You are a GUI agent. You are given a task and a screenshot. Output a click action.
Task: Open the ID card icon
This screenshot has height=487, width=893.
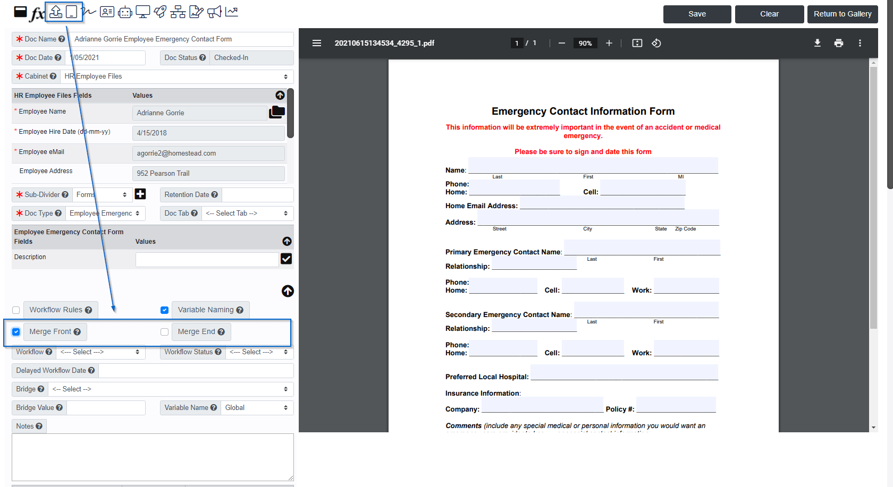[x=107, y=12]
